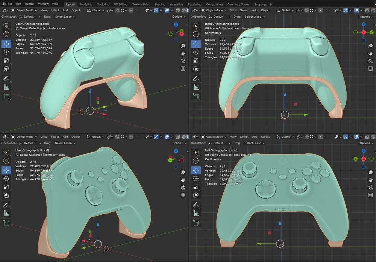Screen dimensions: 376x262
Task: Open Add menu in bottom-left viewport header
Action: tap(65, 136)
